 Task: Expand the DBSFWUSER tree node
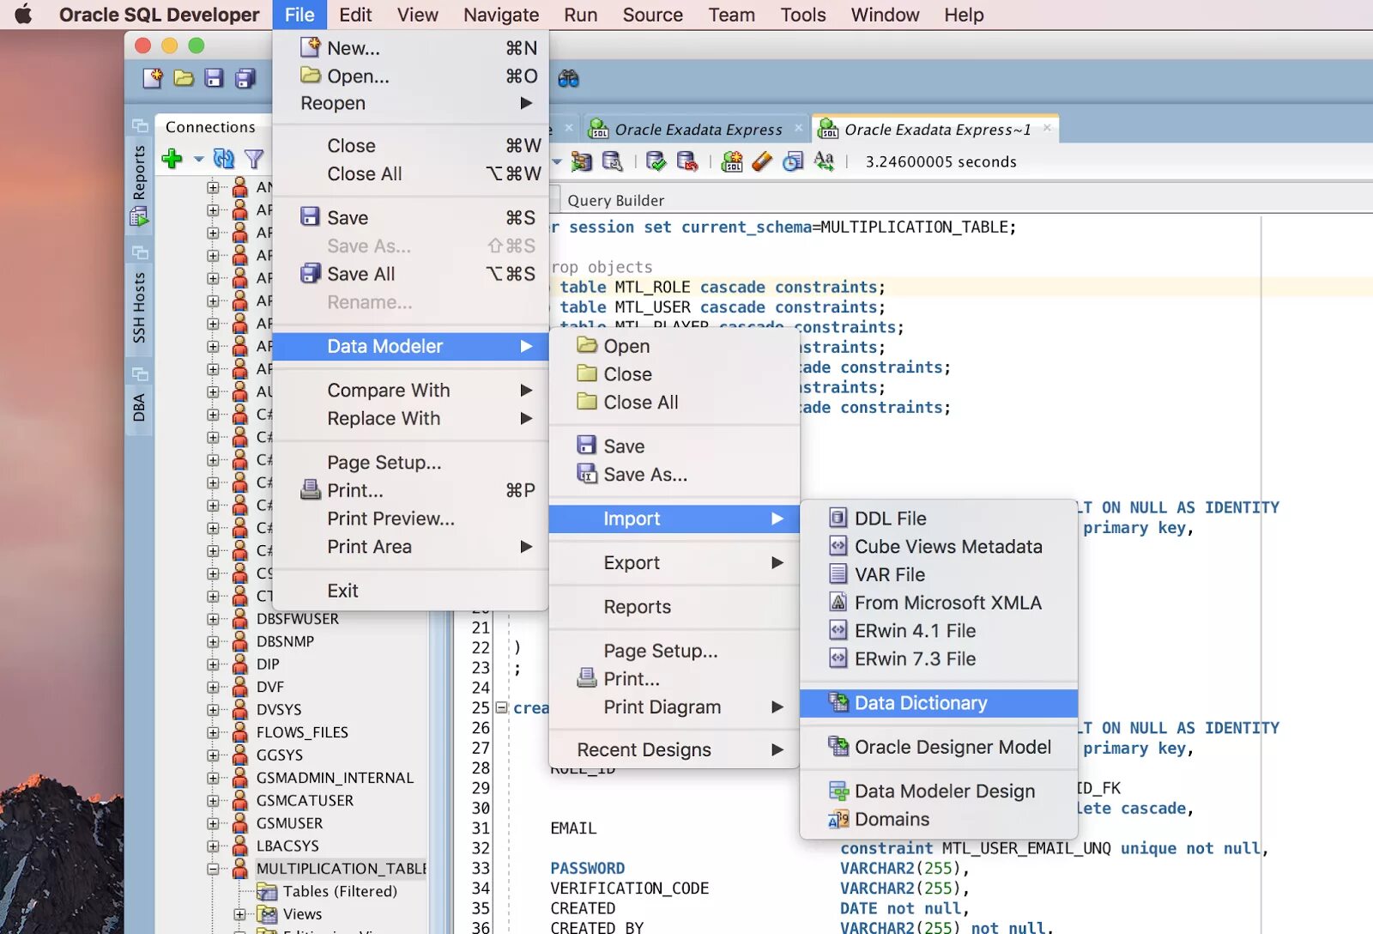213,619
